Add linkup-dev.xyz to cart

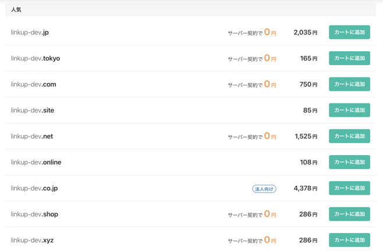pyautogui.click(x=349, y=240)
